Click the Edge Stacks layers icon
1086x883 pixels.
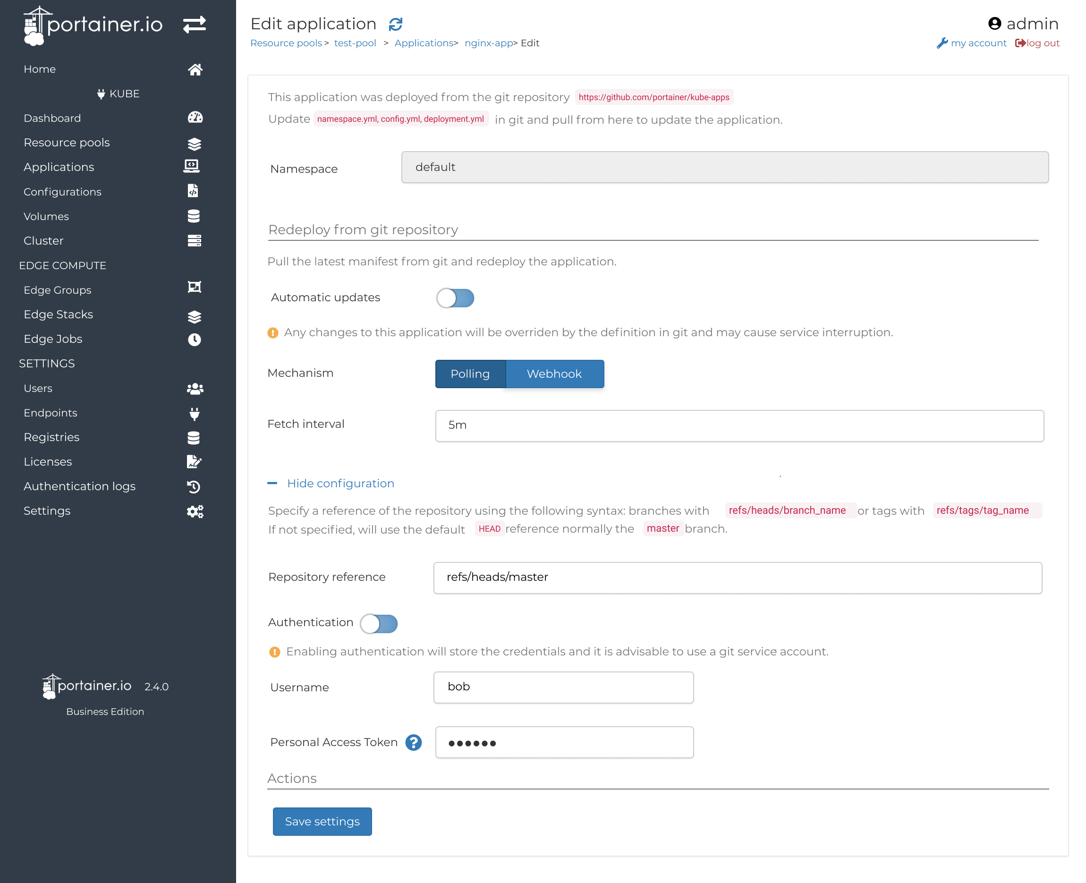click(x=195, y=317)
